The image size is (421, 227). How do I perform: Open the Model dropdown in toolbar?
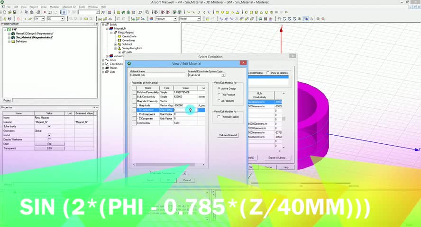(199, 19)
